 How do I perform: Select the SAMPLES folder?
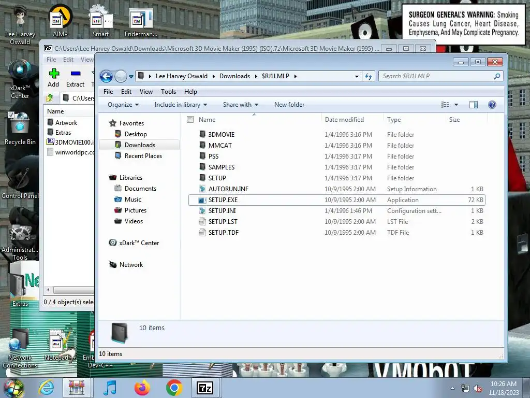click(x=222, y=167)
